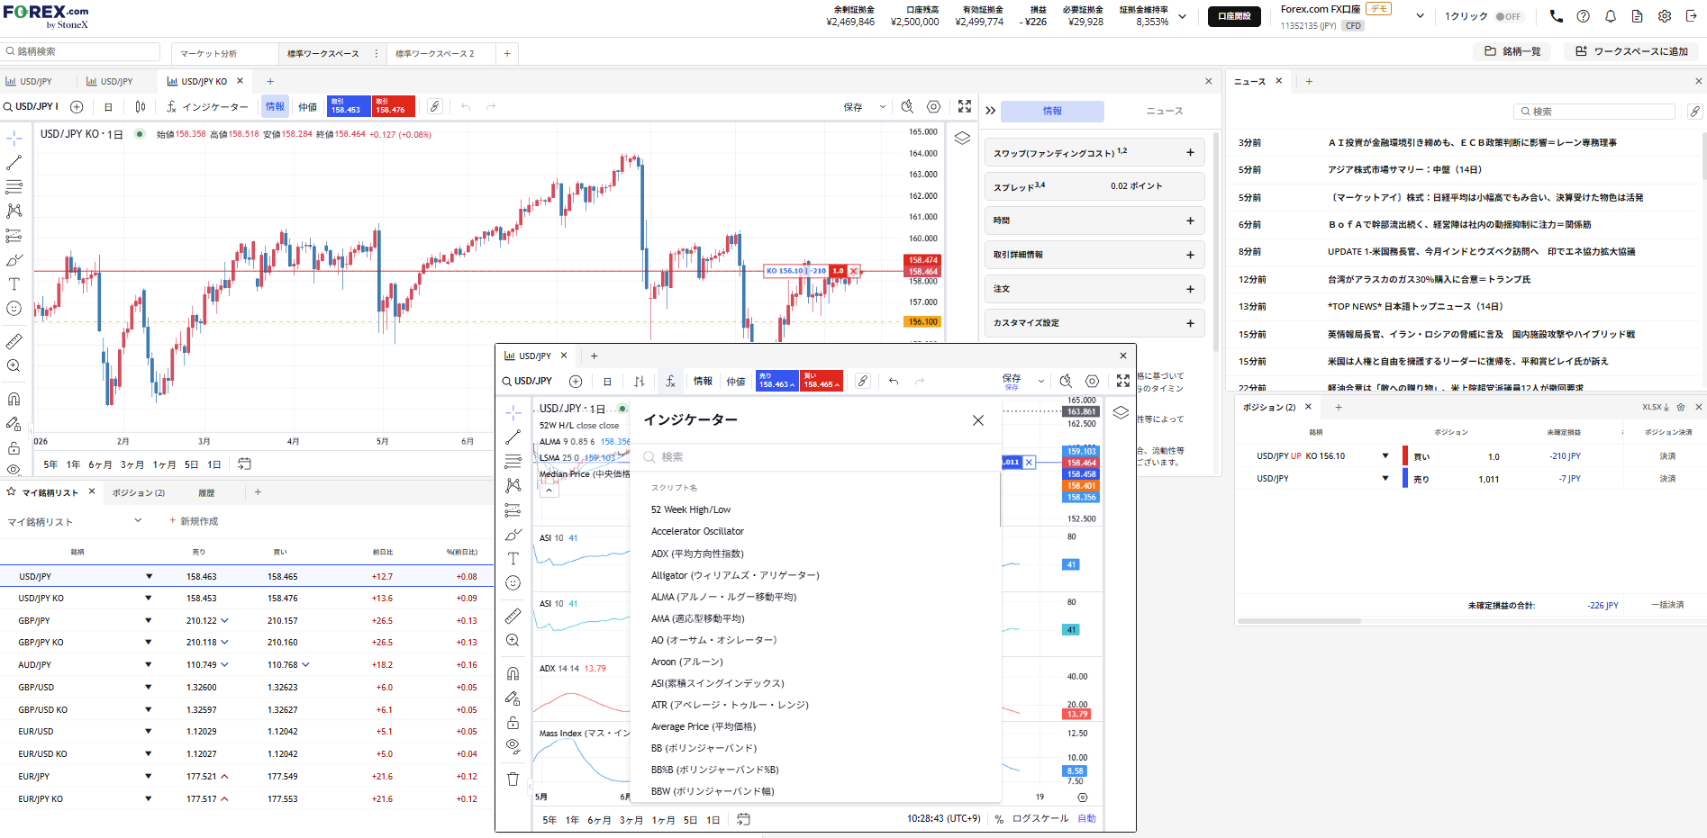The height and width of the screenshot is (838, 1707).
Task: Select emoji icon tool in floating chart window
Action: (x=513, y=583)
